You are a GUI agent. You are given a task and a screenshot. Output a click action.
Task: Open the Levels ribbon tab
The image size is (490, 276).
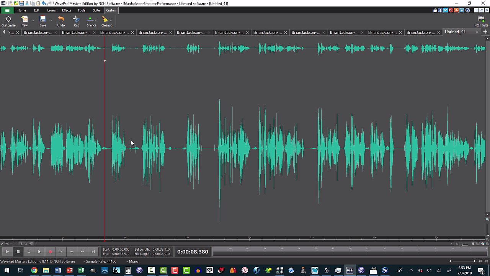pyautogui.click(x=51, y=10)
